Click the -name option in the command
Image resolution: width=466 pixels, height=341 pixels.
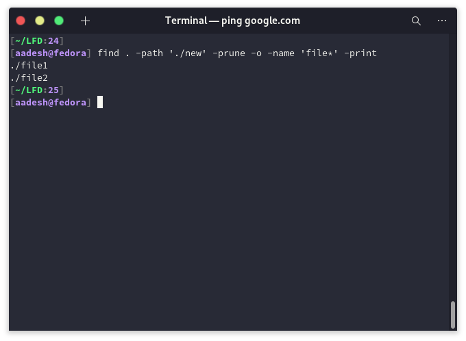pos(281,53)
